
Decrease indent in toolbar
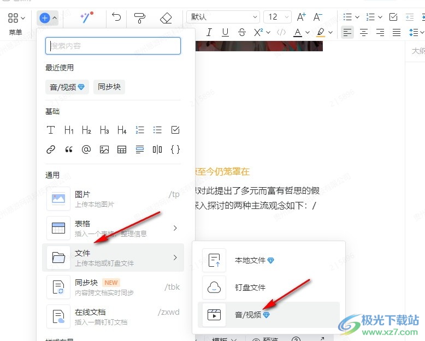[x=410, y=17]
